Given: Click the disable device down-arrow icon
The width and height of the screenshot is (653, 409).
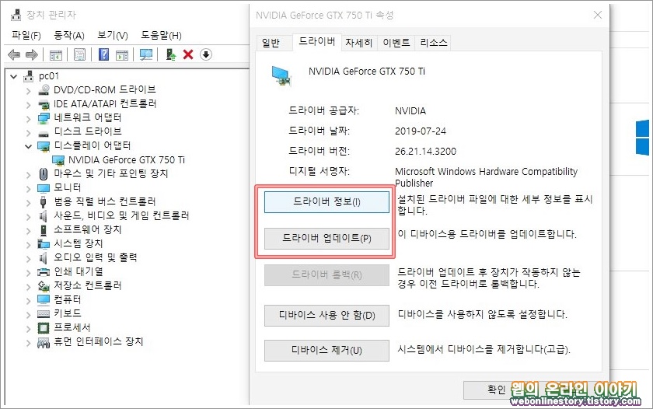Looking at the screenshot, I should pos(206,54).
